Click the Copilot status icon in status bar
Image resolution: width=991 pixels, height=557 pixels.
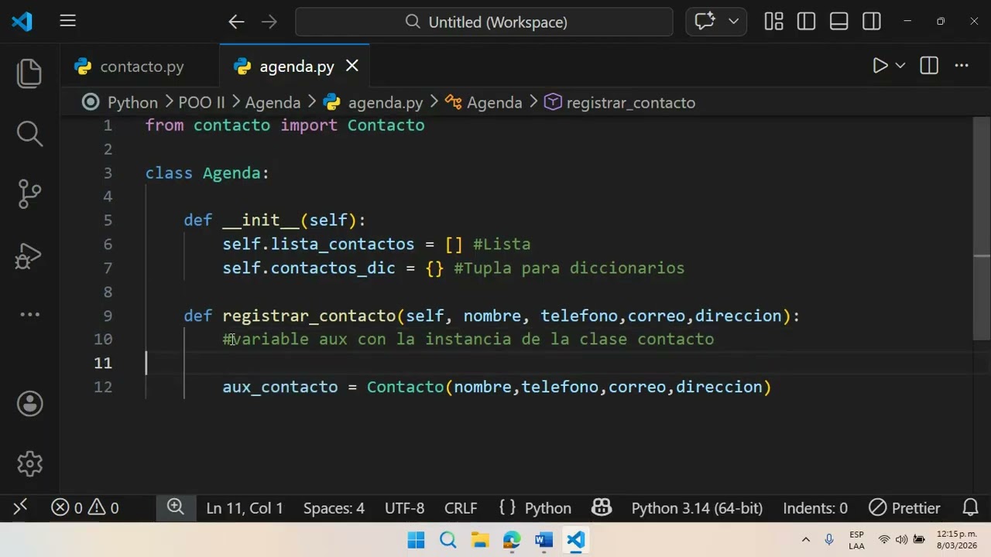click(x=602, y=507)
